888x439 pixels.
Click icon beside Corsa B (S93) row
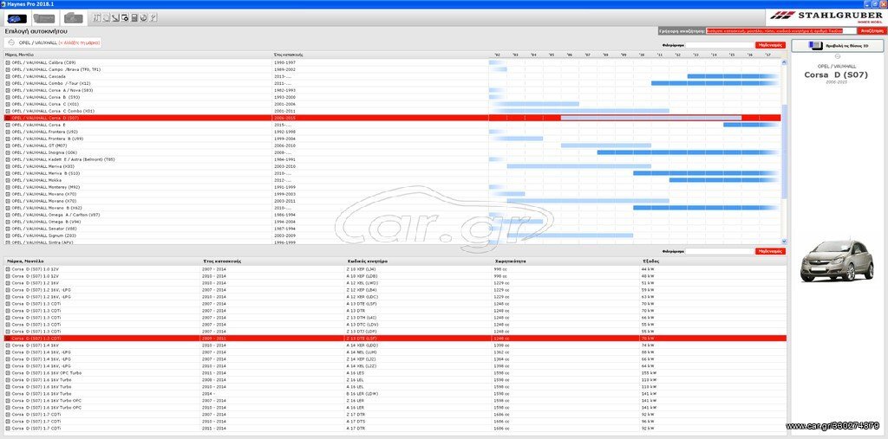pos(7,97)
